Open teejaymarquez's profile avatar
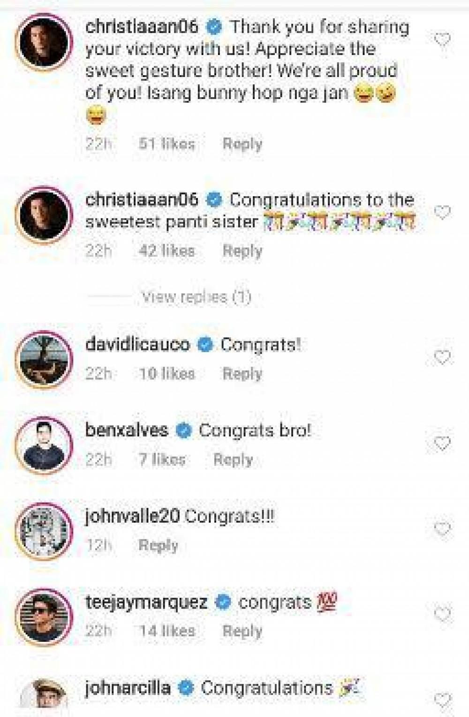469x717 pixels. [44, 616]
